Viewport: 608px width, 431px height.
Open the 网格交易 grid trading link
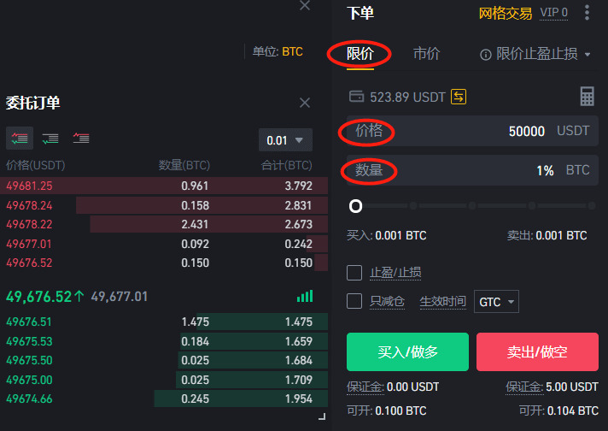[506, 13]
